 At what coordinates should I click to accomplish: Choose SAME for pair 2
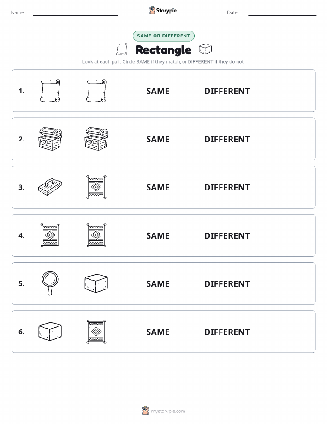158,139
